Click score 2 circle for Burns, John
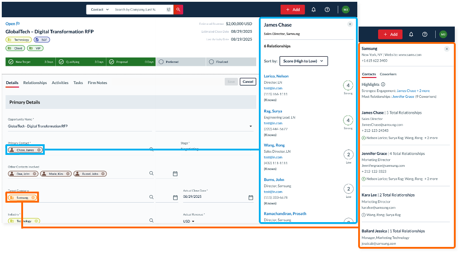 click(x=348, y=189)
